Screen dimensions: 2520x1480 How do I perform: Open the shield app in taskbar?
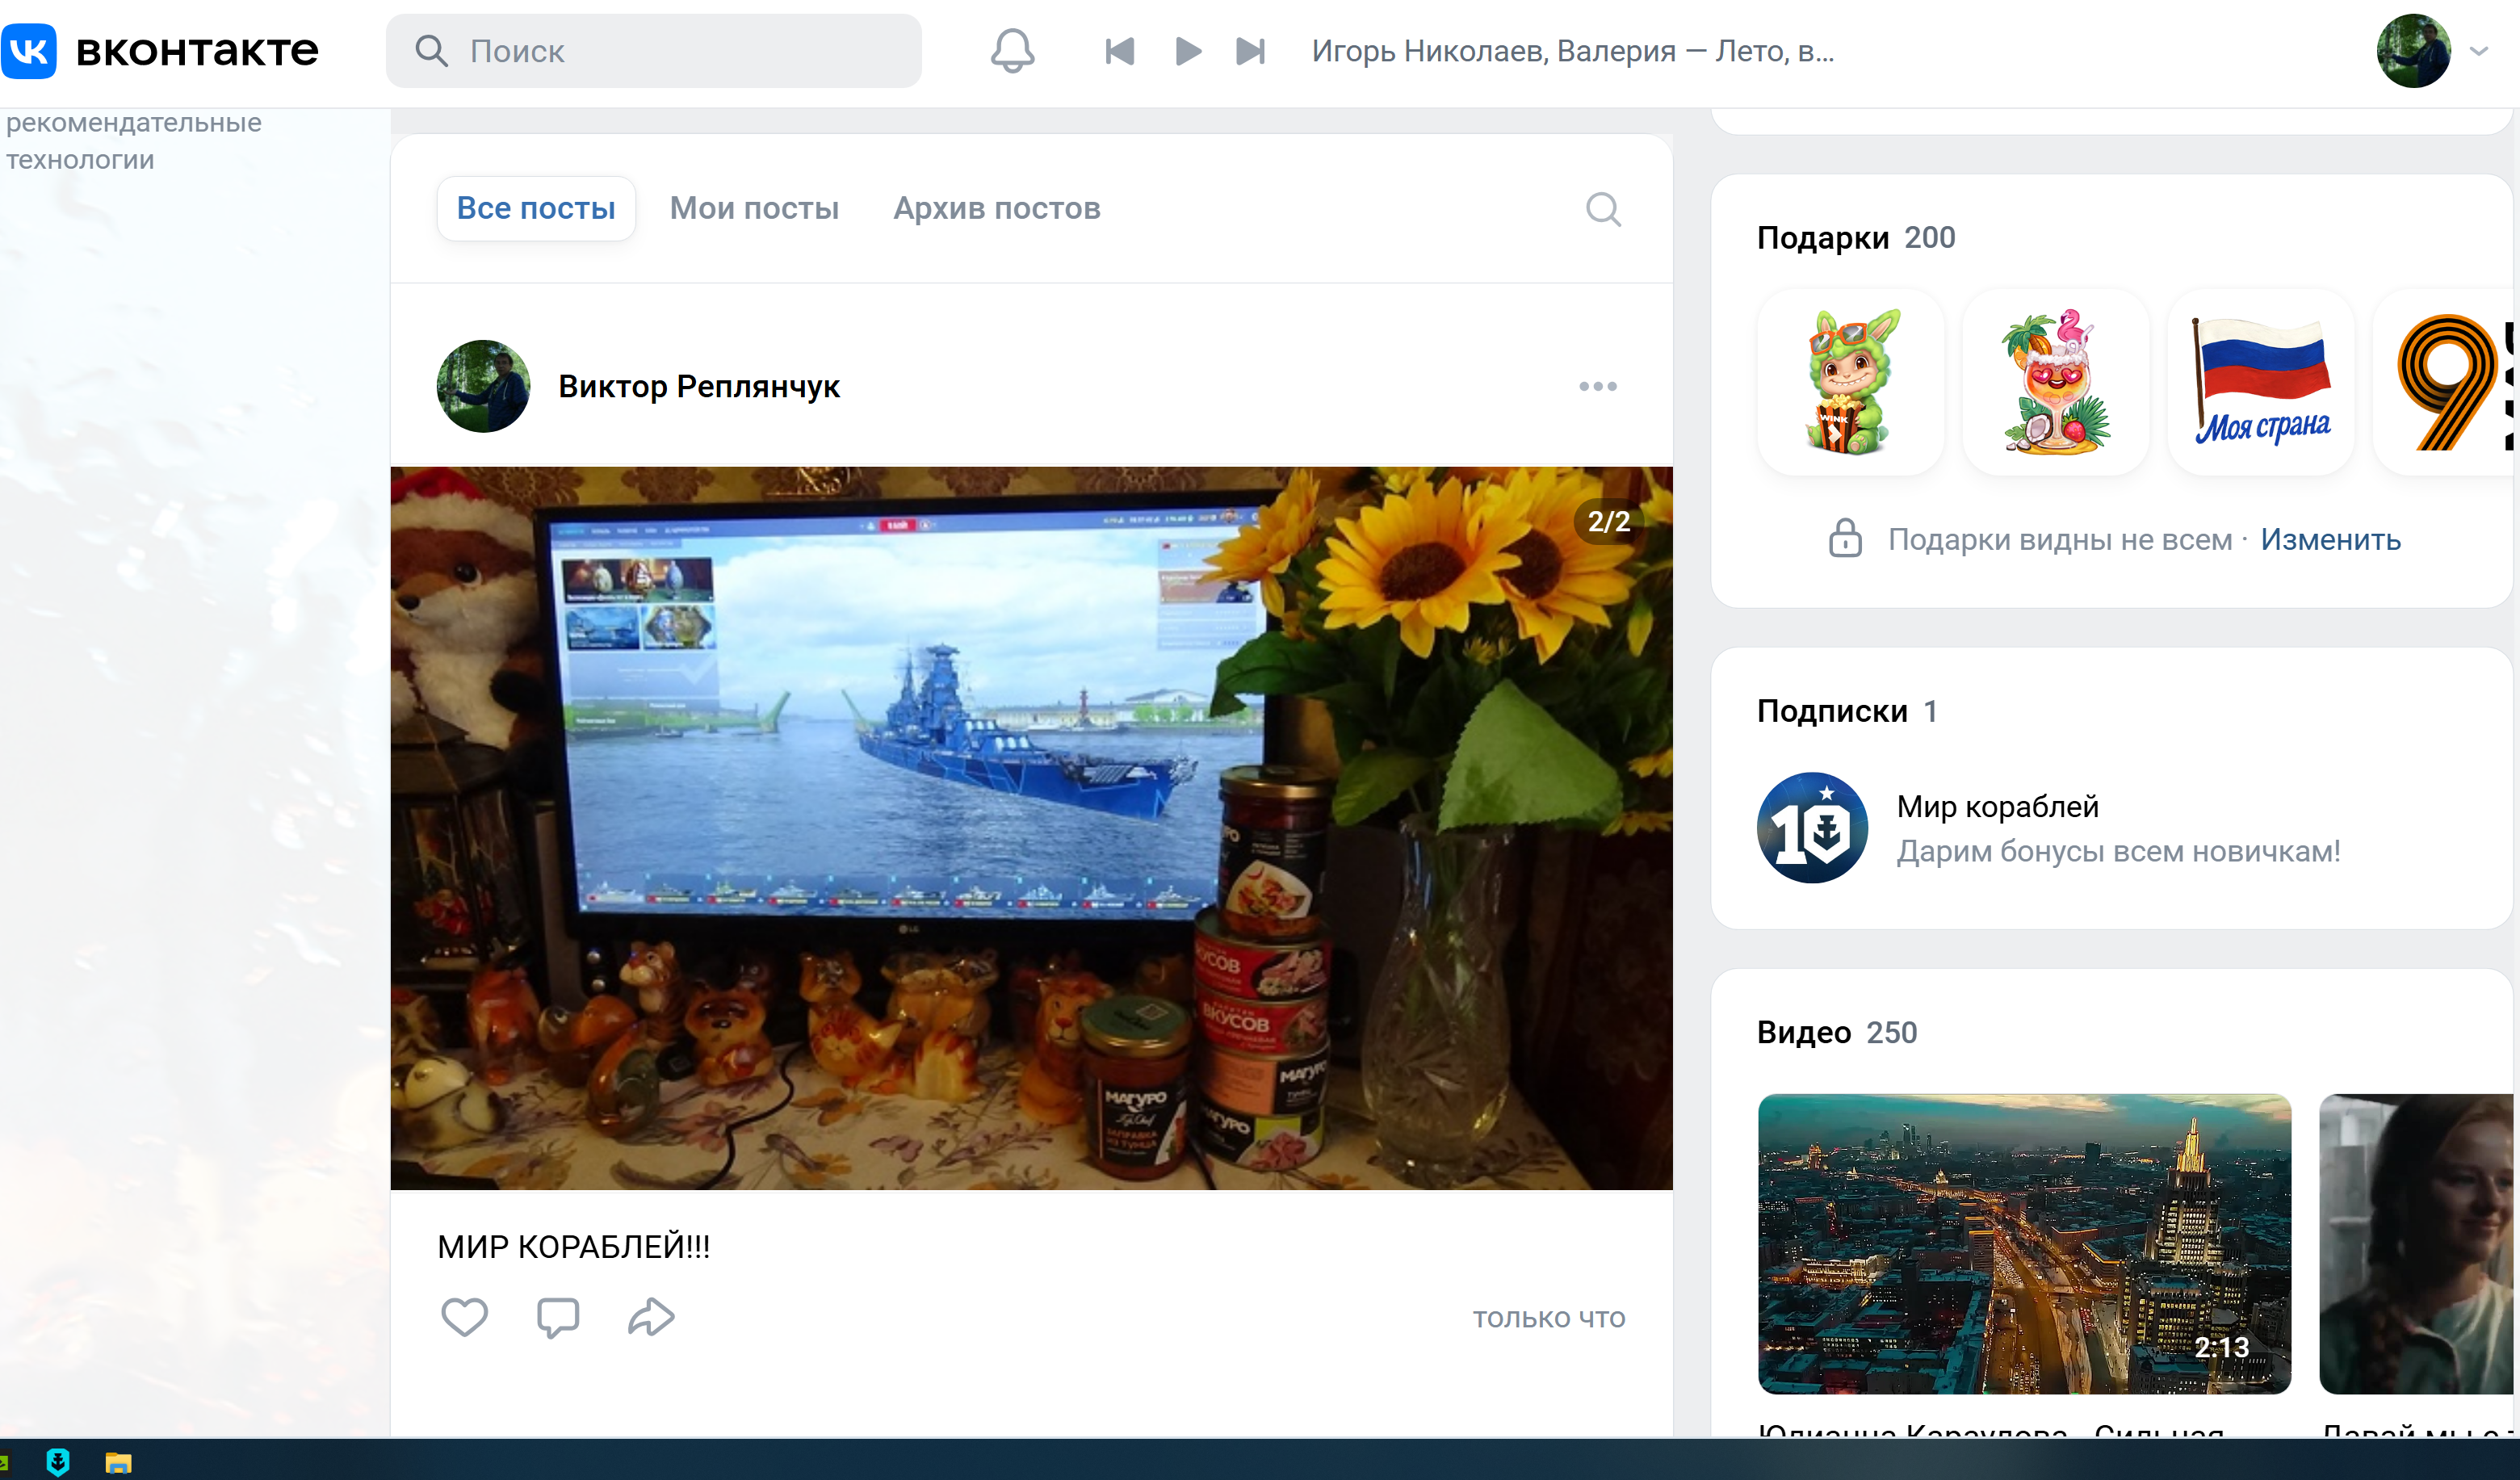click(58, 1462)
